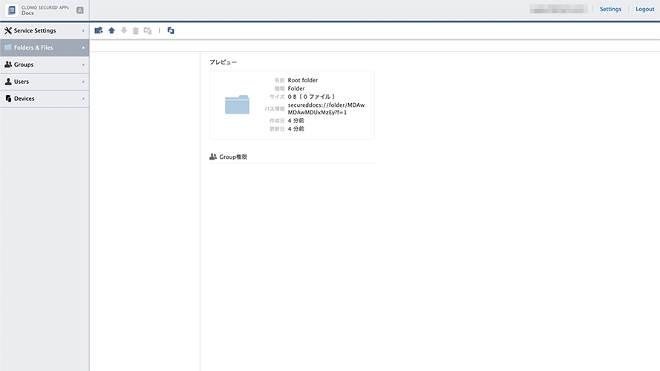
Task: Open Service Settings in the sidebar
Action: (45, 30)
